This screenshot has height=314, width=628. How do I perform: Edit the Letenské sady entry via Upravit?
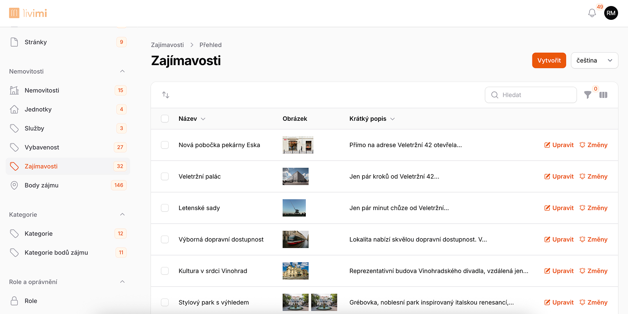pos(559,208)
